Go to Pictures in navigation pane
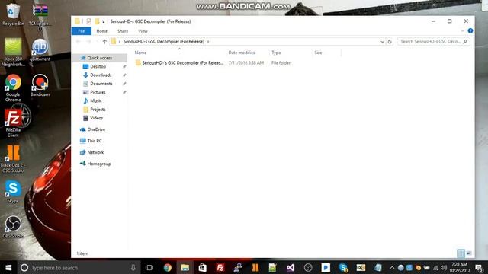 pyautogui.click(x=98, y=92)
